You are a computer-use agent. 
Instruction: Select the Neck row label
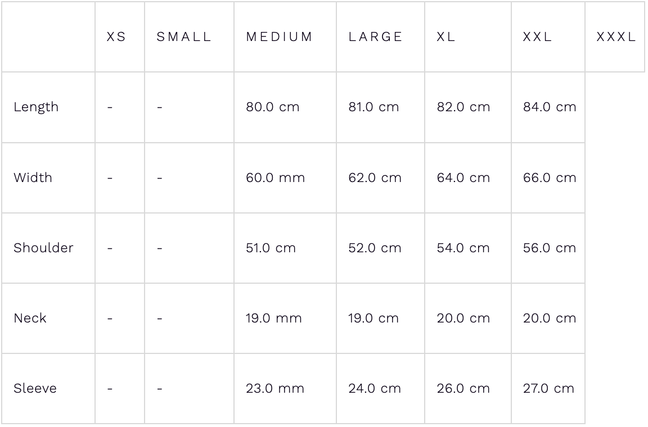click(x=30, y=318)
